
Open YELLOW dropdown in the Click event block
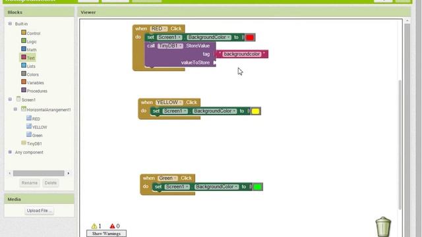(x=169, y=103)
